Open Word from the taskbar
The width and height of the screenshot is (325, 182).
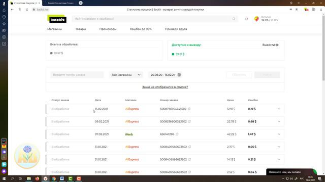[x=62, y=178]
